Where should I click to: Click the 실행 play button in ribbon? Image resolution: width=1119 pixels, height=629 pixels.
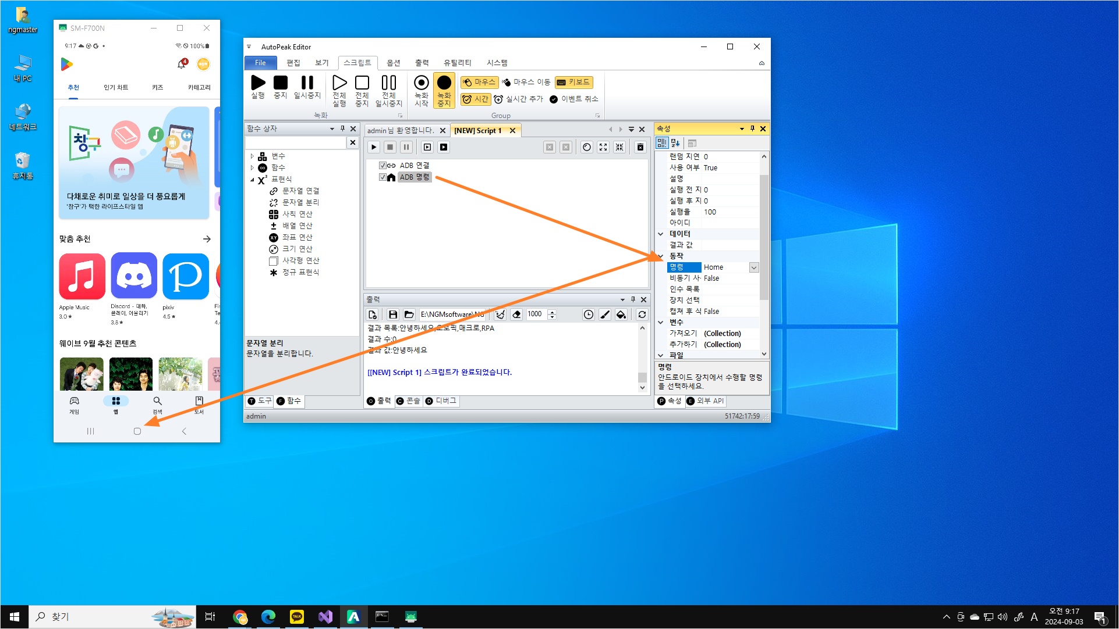point(258,83)
